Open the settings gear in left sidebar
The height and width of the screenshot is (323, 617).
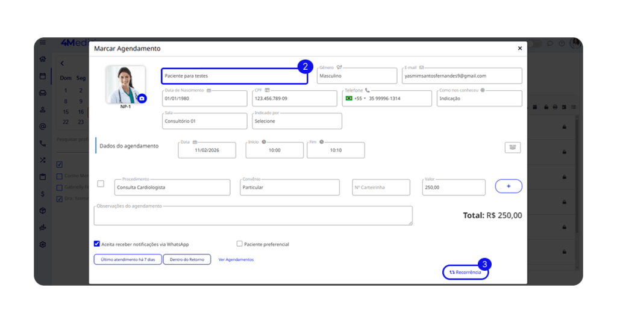click(x=43, y=245)
